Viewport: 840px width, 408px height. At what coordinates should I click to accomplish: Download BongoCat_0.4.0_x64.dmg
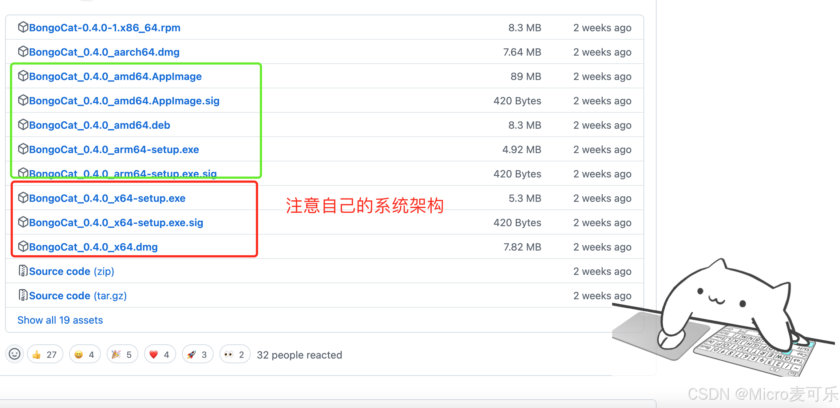tap(93, 247)
